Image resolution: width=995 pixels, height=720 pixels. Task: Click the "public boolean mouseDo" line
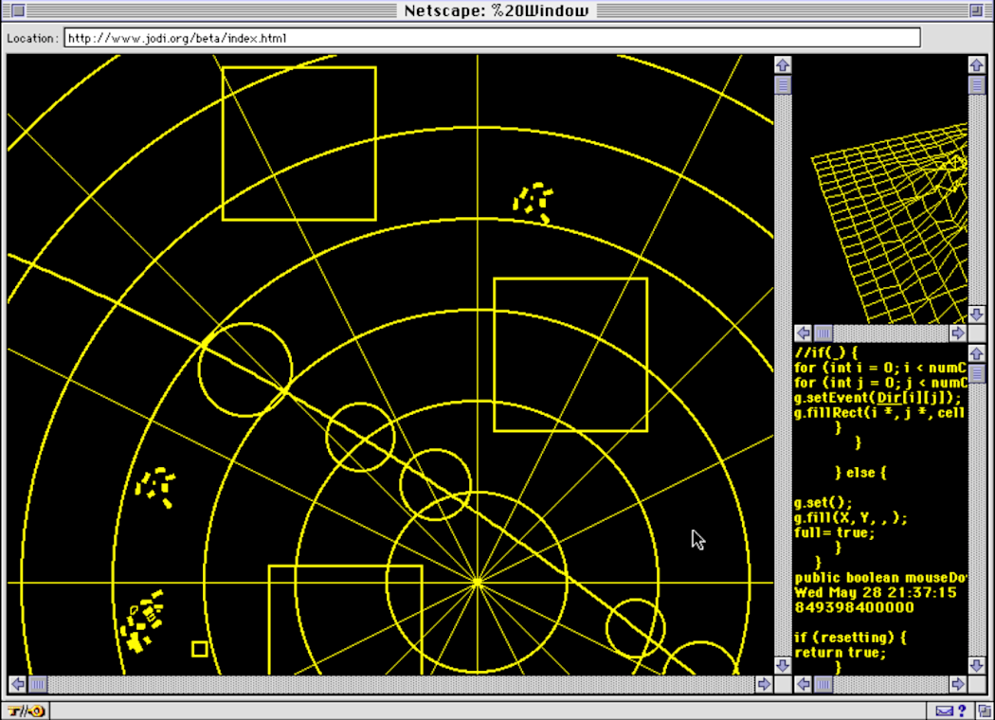(x=880, y=578)
